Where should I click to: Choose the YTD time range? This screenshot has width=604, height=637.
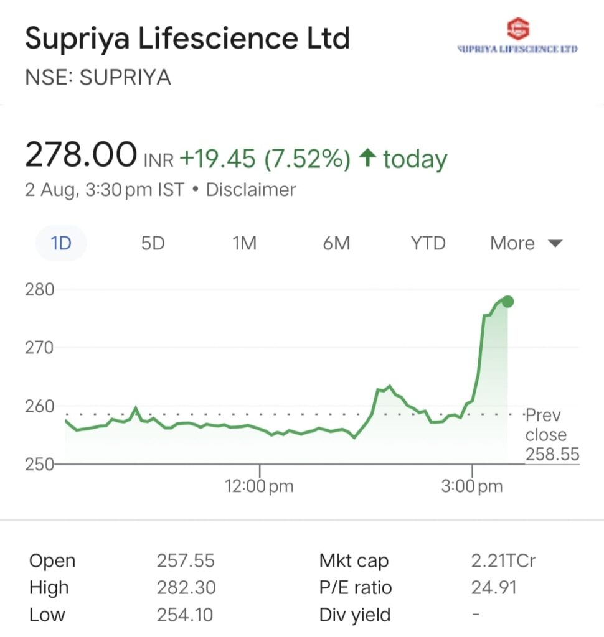pyautogui.click(x=428, y=243)
